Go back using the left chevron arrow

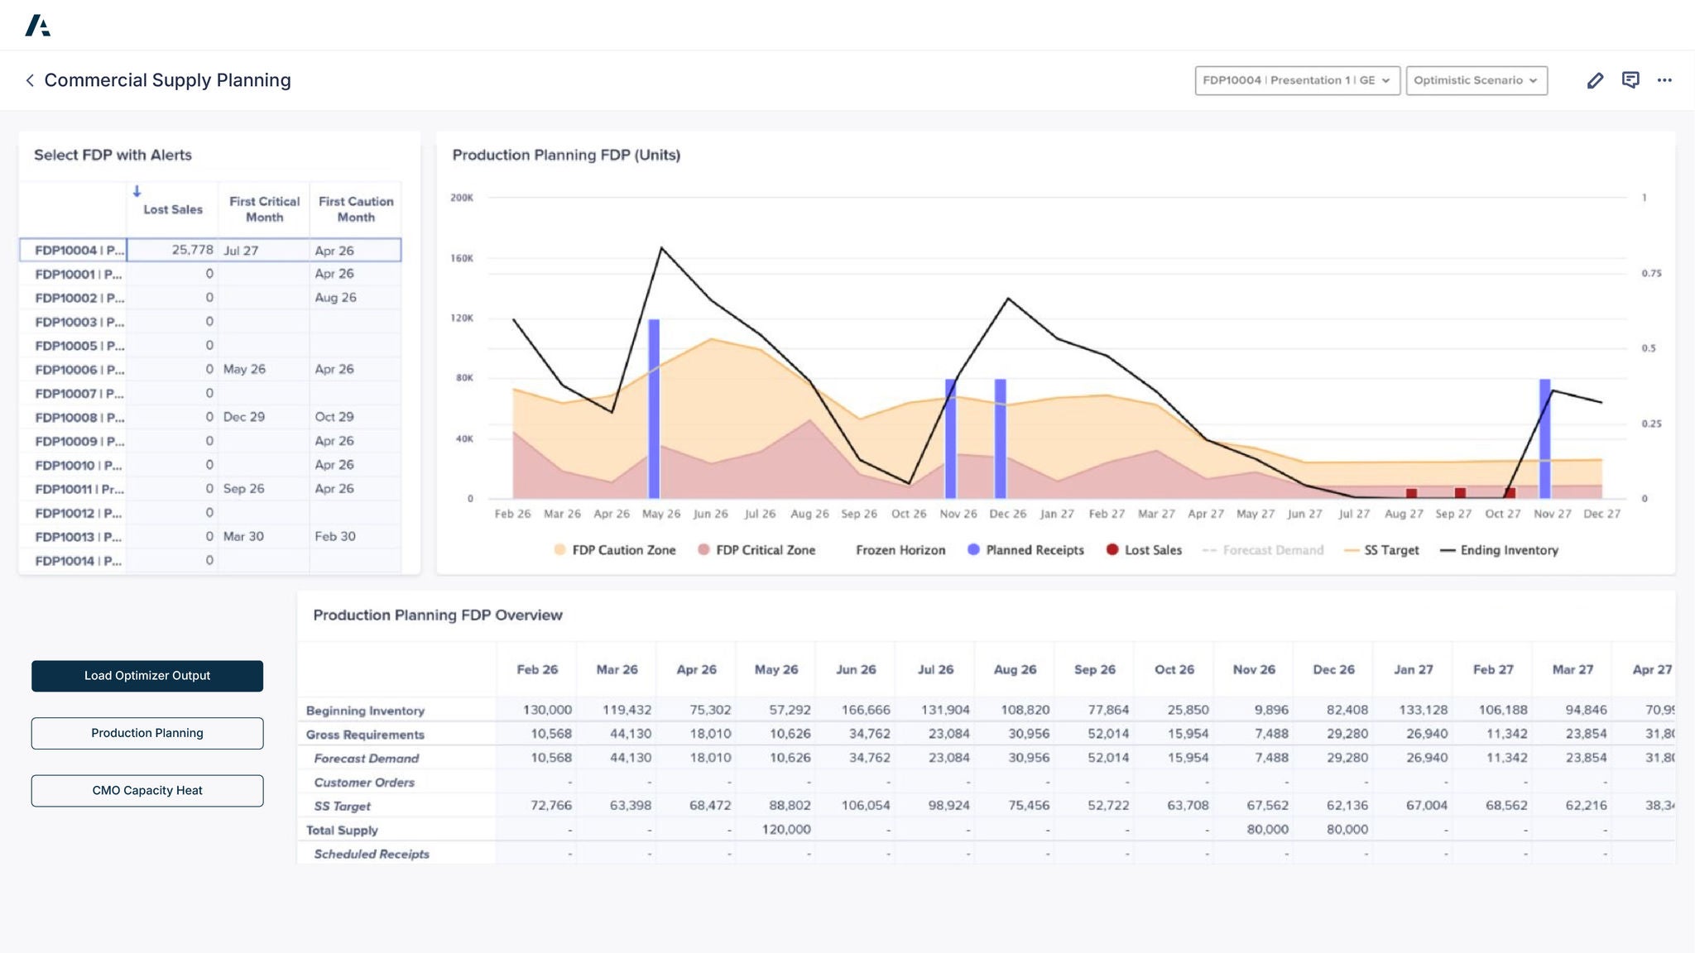30,80
